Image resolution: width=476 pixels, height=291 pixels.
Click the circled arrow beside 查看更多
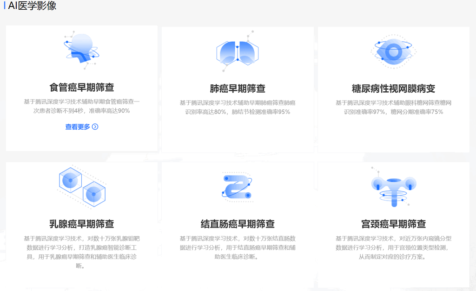(x=95, y=127)
